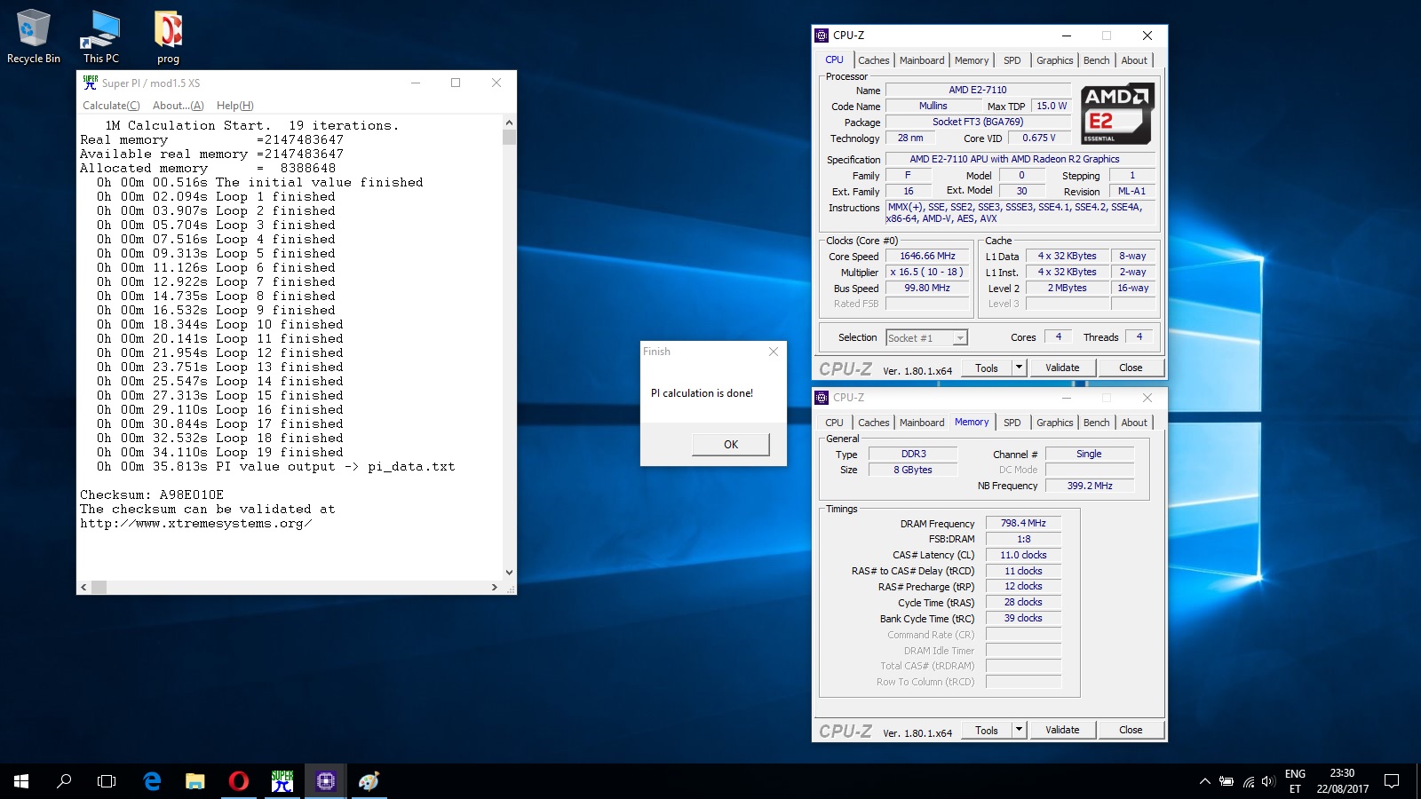The width and height of the screenshot is (1421, 799).
Task: Click the DRAM Frequency value 798.4 MHz
Action: point(1023,524)
